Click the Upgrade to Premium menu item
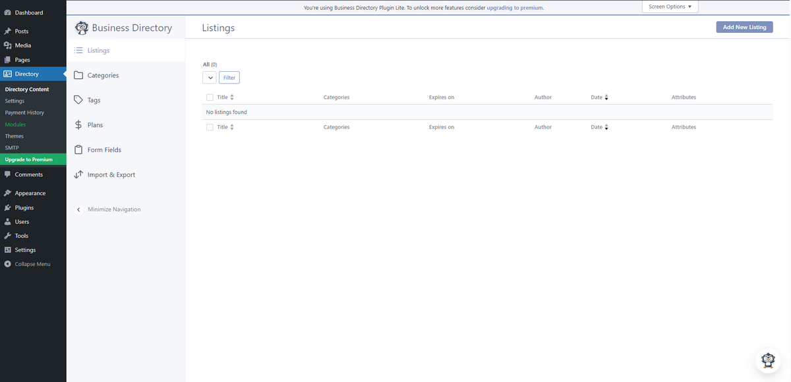The image size is (791, 382). [33, 159]
